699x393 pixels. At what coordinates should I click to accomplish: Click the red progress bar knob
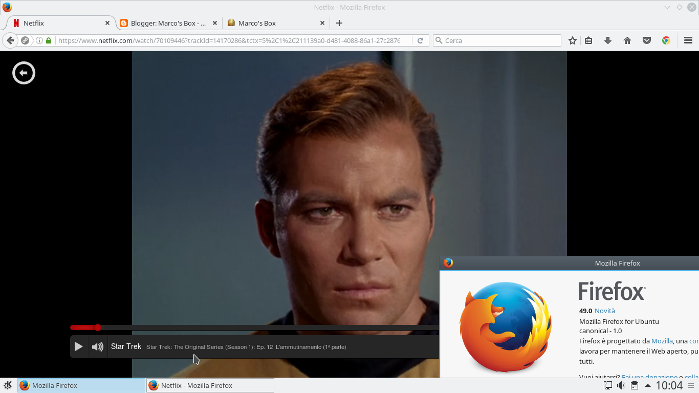pyautogui.click(x=97, y=327)
